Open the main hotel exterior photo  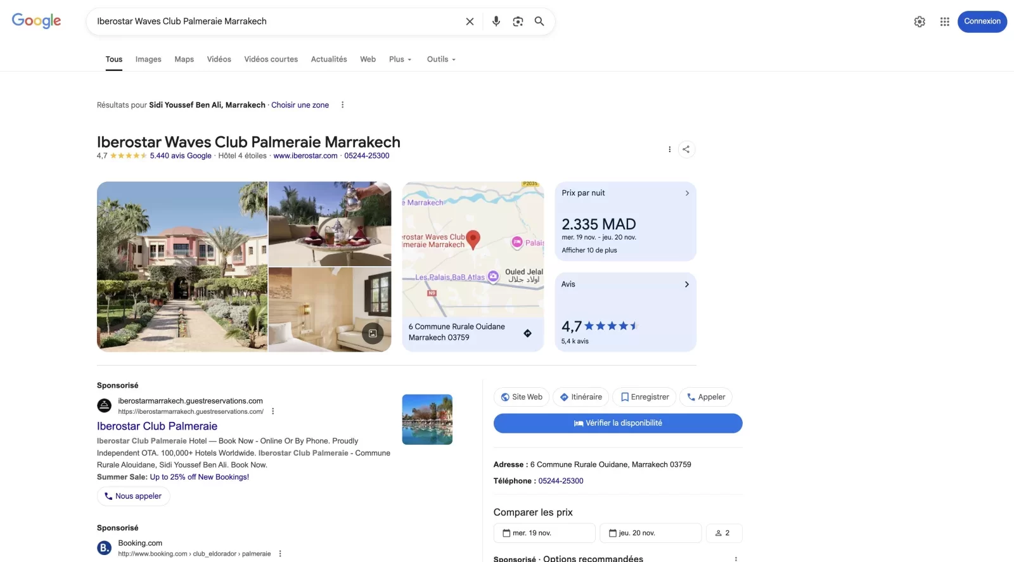(182, 267)
